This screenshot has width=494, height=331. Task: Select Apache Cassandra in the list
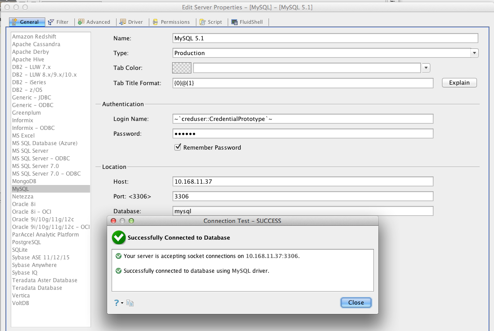(x=36, y=44)
